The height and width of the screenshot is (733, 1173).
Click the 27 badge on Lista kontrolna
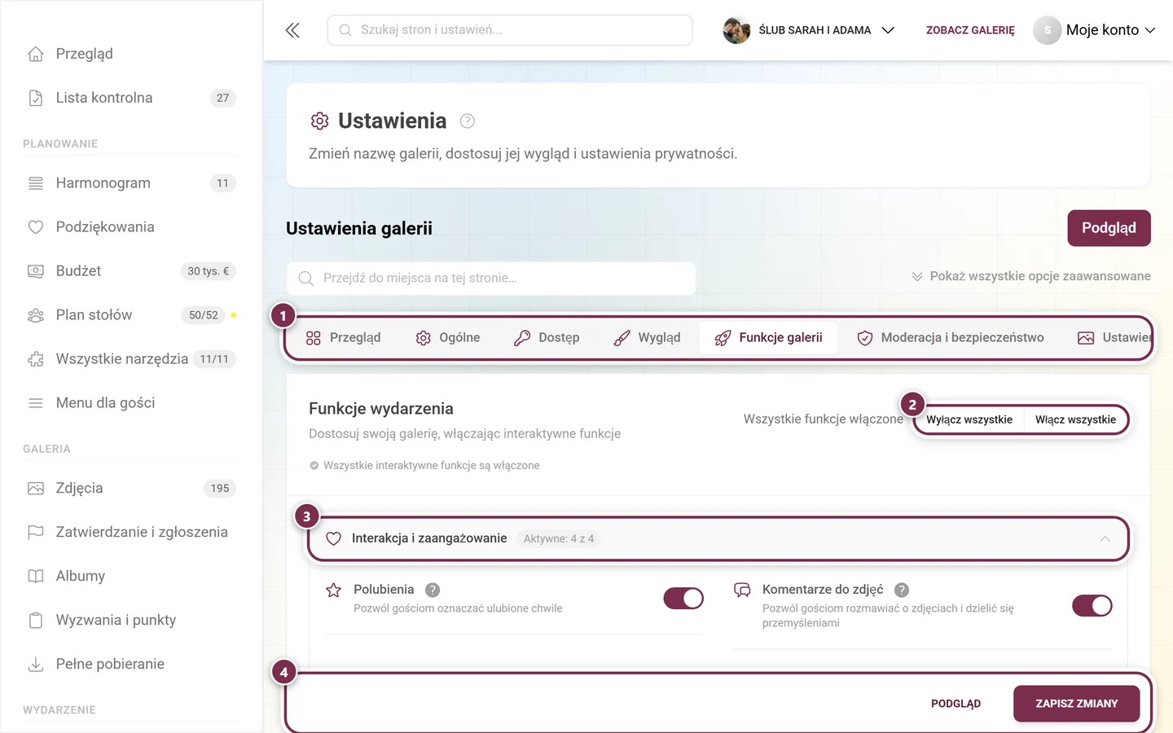(223, 98)
